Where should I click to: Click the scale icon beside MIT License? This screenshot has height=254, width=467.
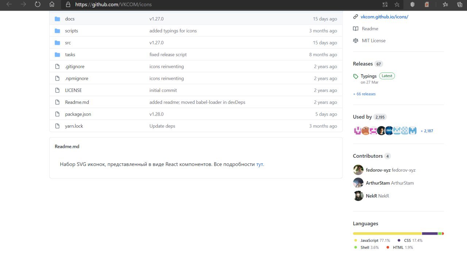click(x=356, y=40)
